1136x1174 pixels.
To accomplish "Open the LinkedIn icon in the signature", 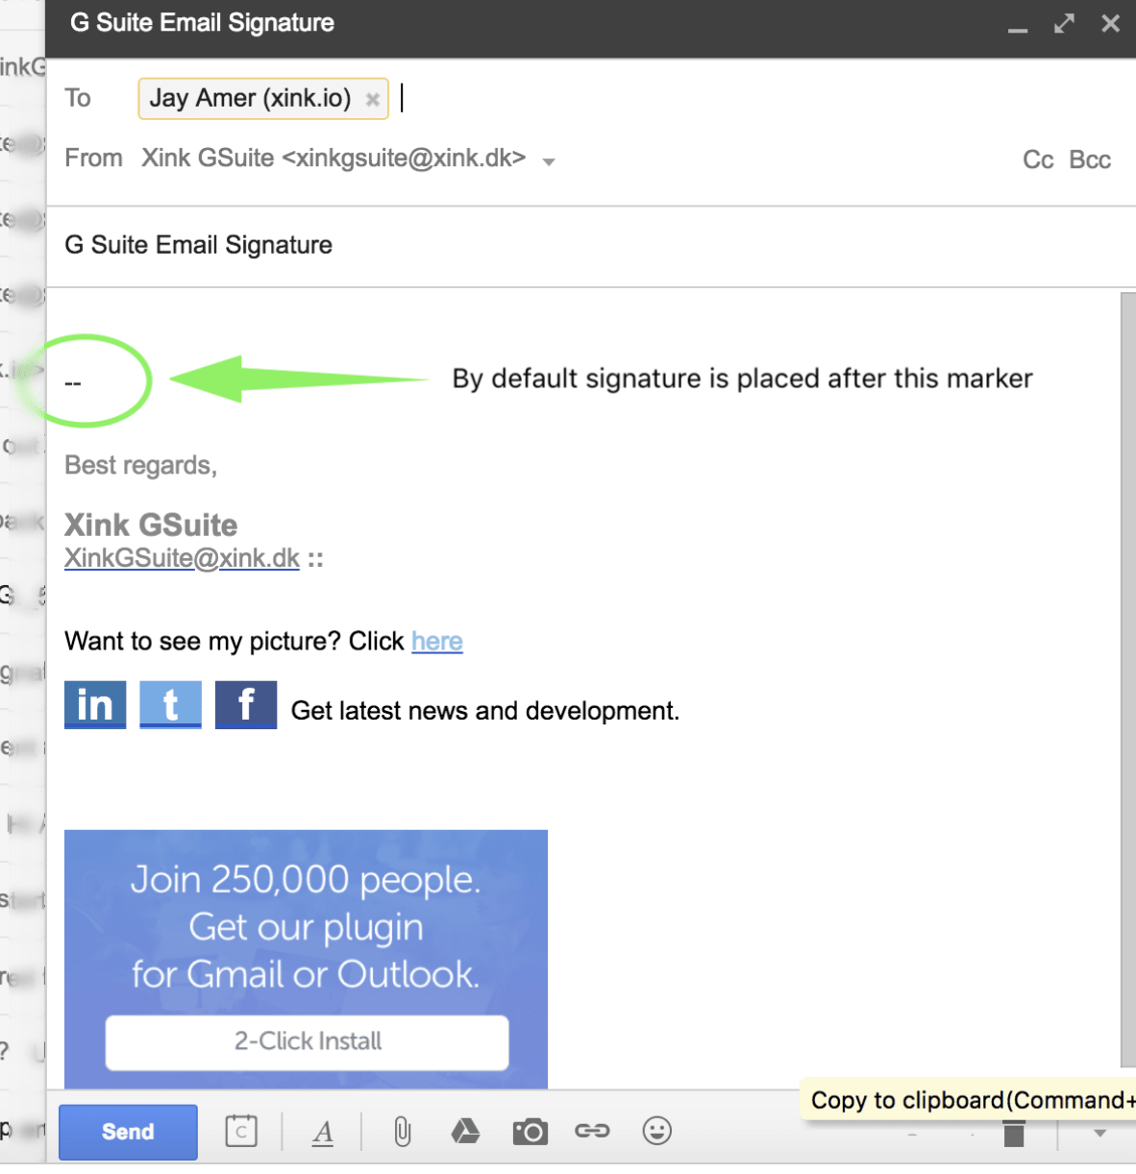I will click(94, 704).
